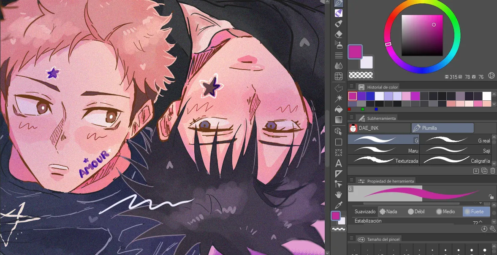Choose the Saji pen sub tool
Viewport: 497px width, 255px height.
pyautogui.click(x=455, y=150)
